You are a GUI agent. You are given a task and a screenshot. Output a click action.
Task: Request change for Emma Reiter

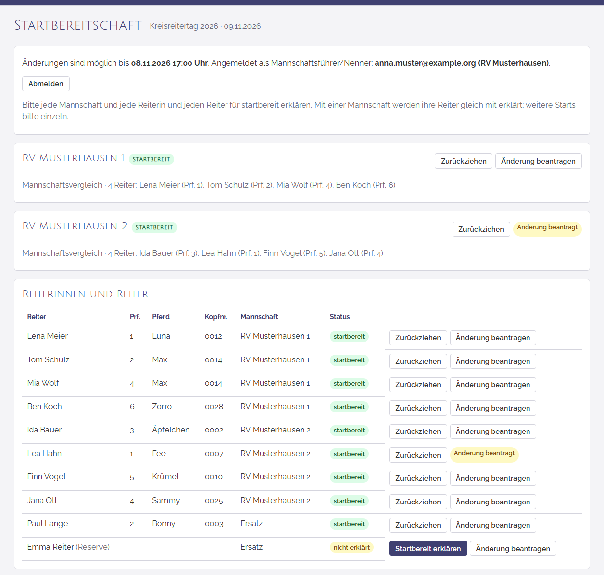pos(513,549)
